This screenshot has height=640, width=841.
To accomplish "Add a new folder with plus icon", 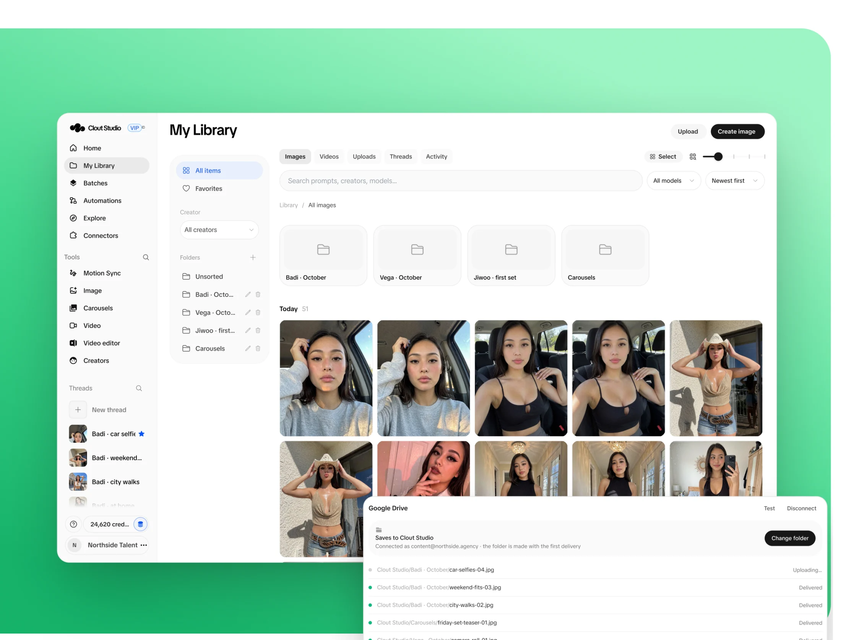I will (253, 258).
